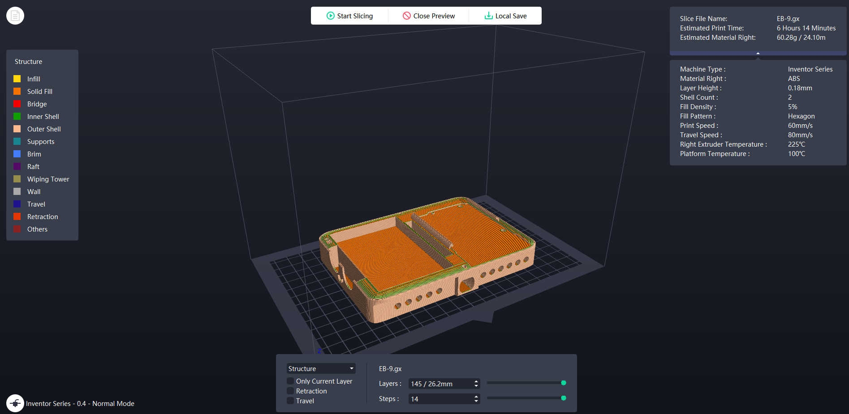Image resolution: width=849 pixels, height=414 pixels.
Task: Click the Others legend label
Action: [x=37, y=229]
